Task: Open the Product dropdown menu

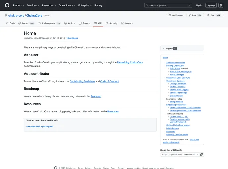Action: (19, 5)
